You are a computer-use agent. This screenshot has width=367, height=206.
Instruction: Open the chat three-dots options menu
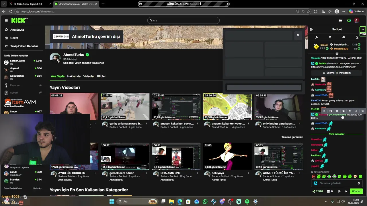[363, 29]
